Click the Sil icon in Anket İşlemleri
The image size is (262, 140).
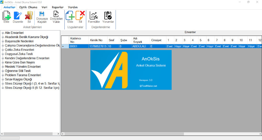[29, 16]
